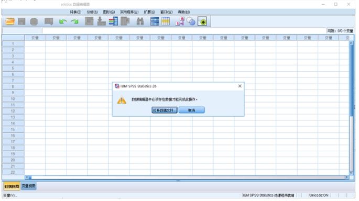The image size is (359, 201).
Task: Select row header number 5
Action: 13,68
